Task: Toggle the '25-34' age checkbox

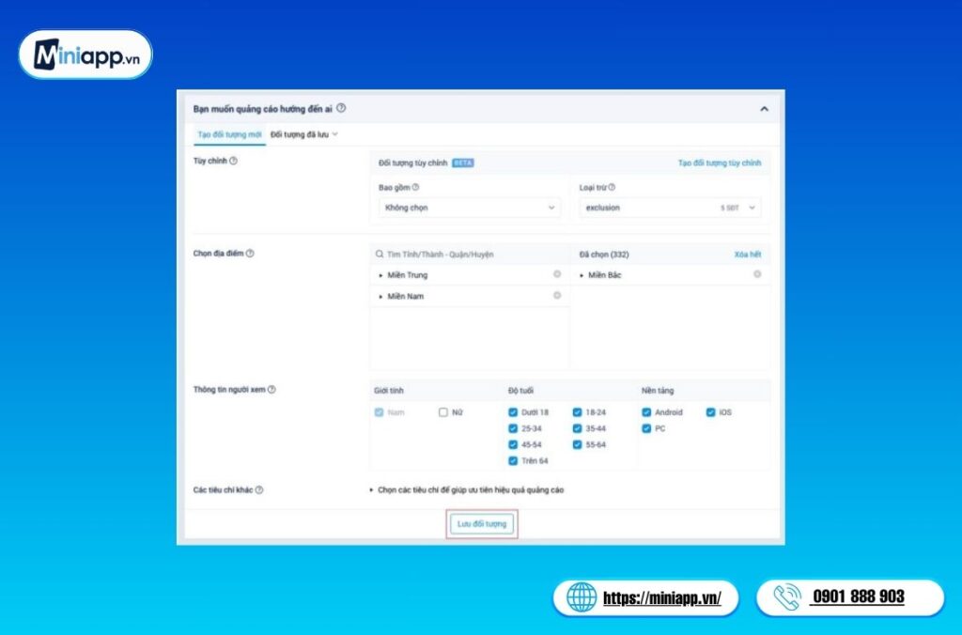Action: (x=513, y=428)
